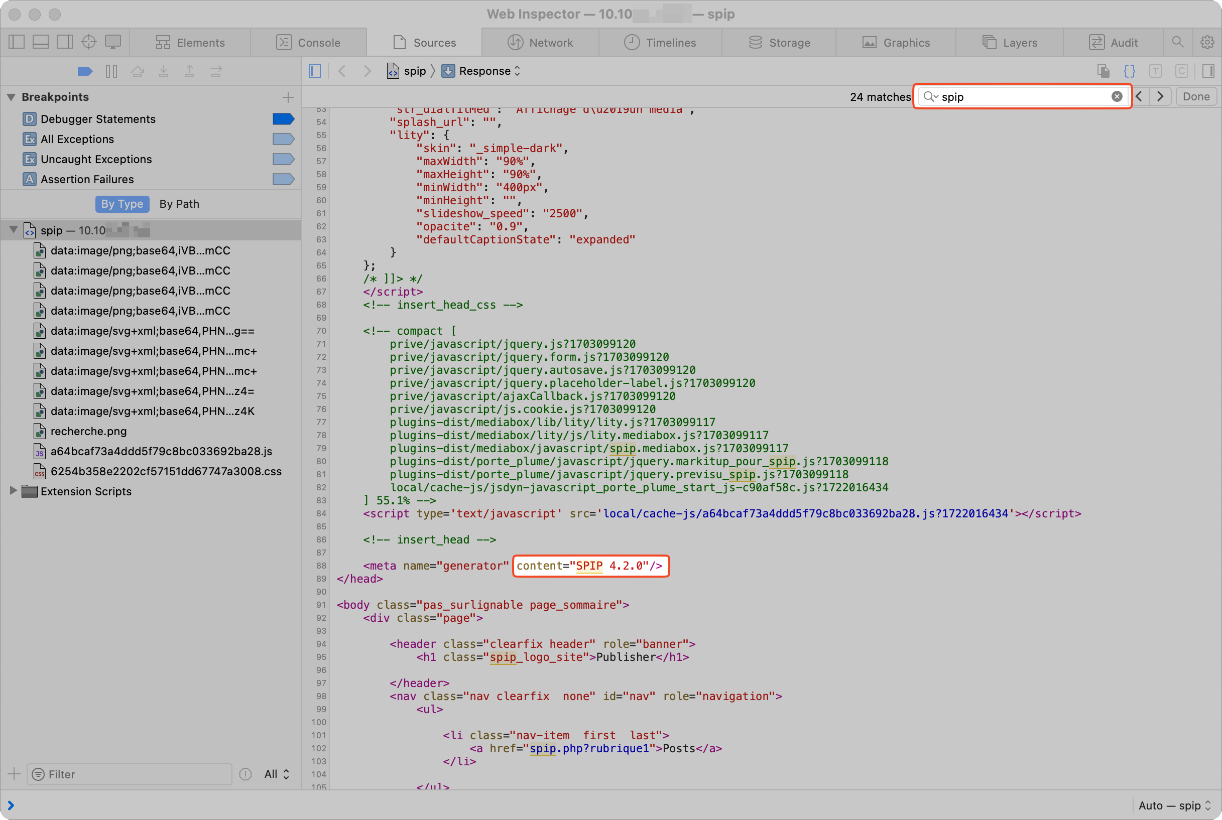Toggle Assertion Failures breakpoint
The height and width of the screenshot is (820, 1222).
coord(284,179)
